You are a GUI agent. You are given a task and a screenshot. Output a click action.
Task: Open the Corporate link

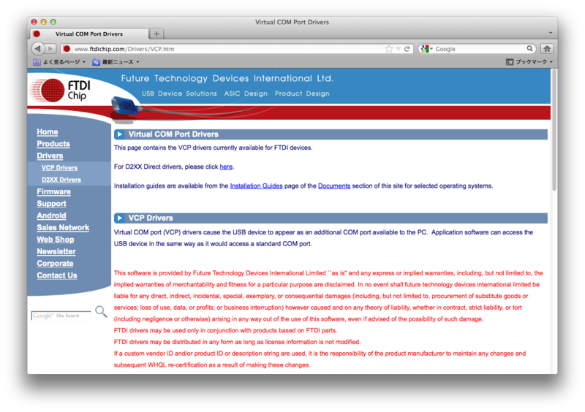tap(56, 263)
